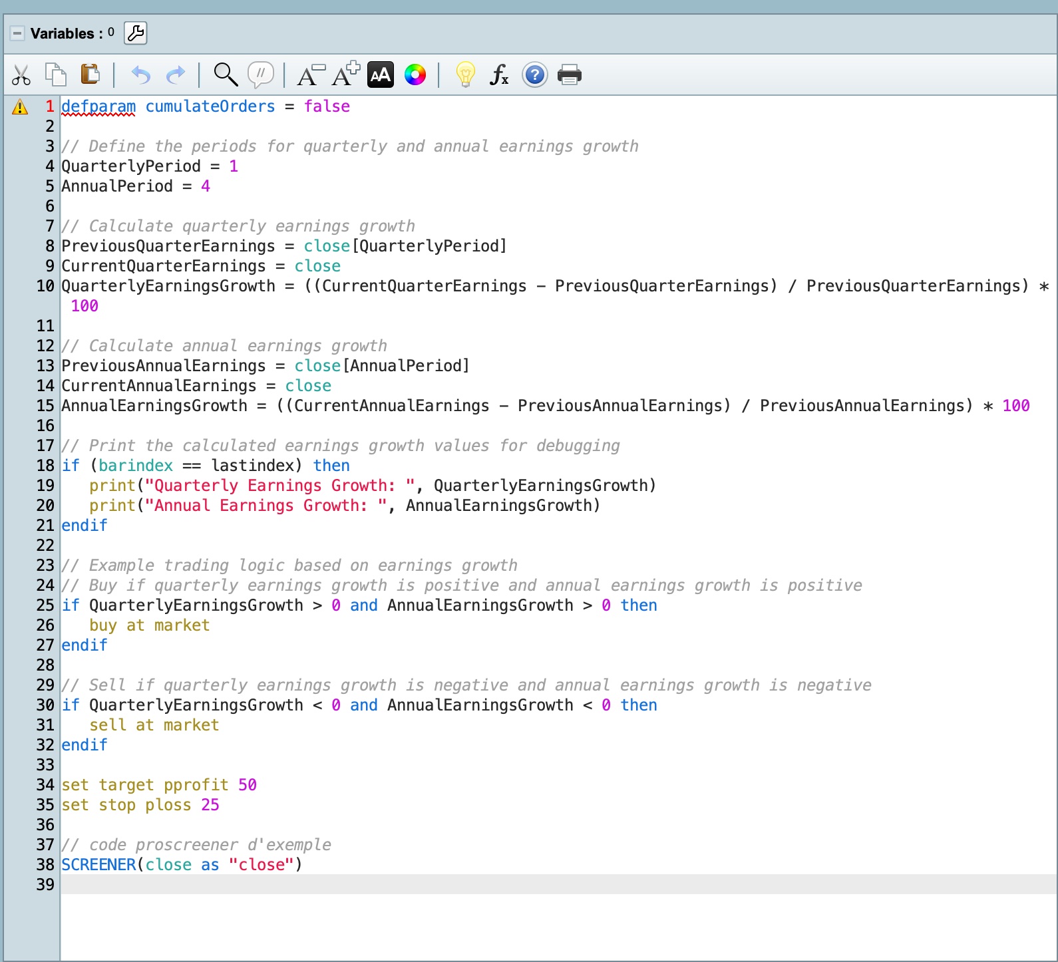
Task: Toggle comment on selected lines
Action: [x=260, y=75]
